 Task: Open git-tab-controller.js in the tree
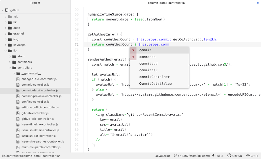(35, 113)
